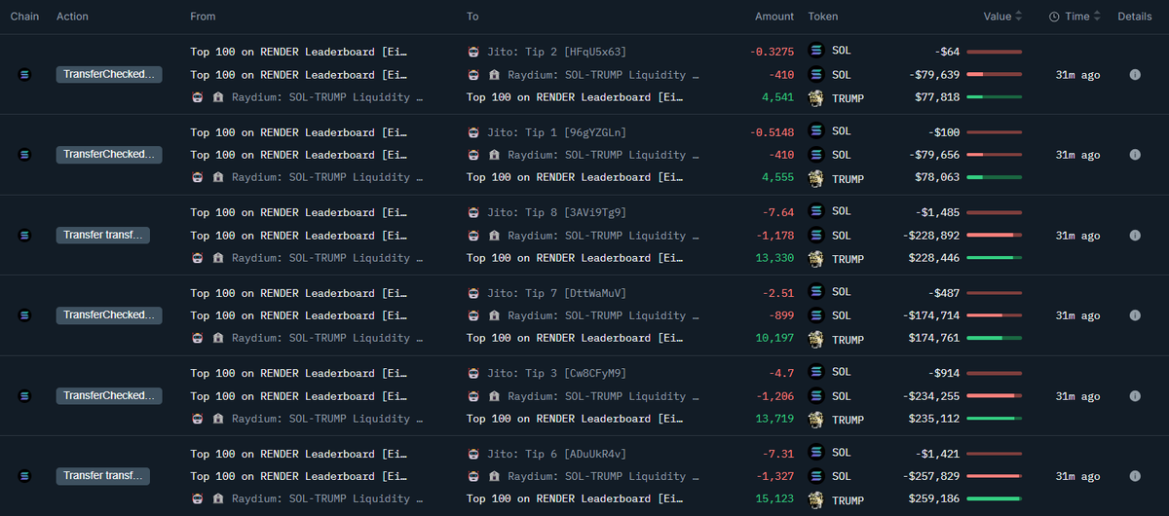The width and height of the screenshot is (1169, 516).
Task: Click the Solana chain icon in the Jito Tip 1 transaction
Action: (25, 154)
